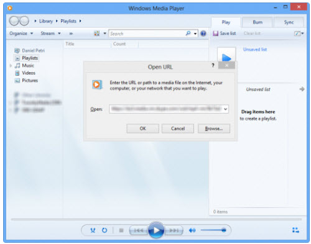Viewport: 311px width, 244px height.
Task: Click the search magnifier icon
Action: (x=188, y=33)
